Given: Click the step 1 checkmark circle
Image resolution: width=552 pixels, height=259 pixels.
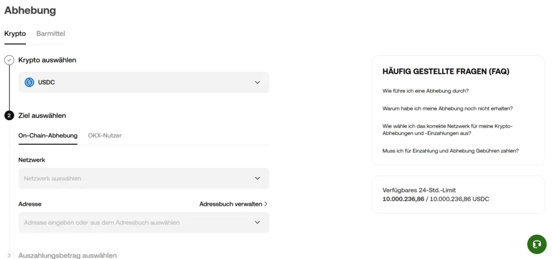Looking at the screenshot, I should point(9,60).
